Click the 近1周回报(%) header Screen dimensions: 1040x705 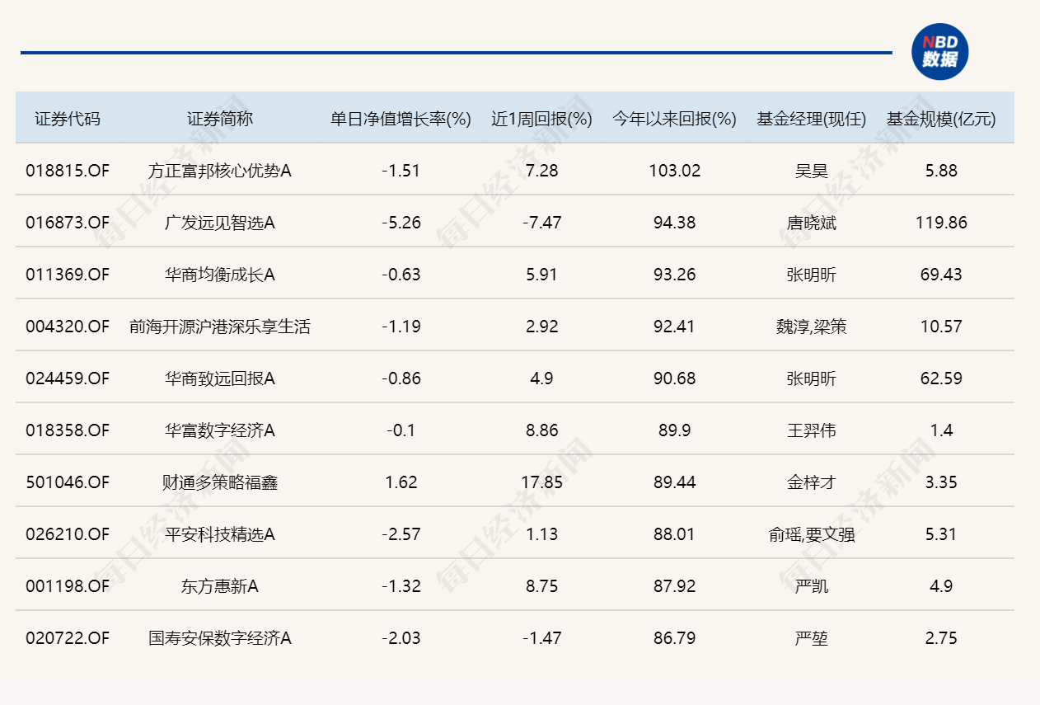[x=542, y=119]
